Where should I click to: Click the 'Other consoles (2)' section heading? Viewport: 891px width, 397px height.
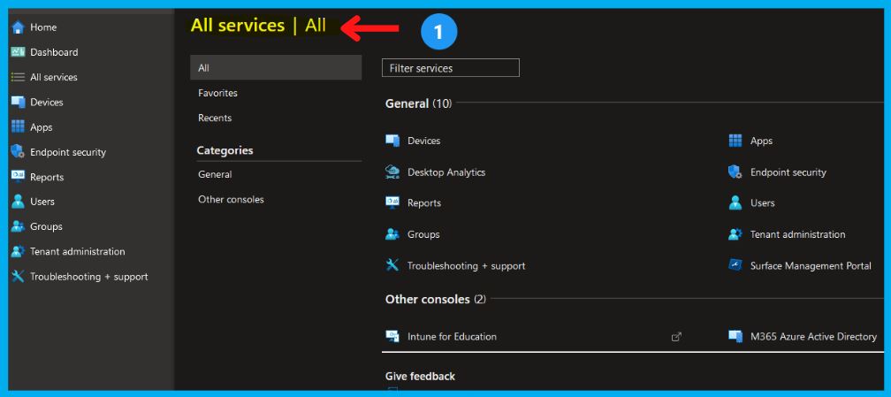[436, 299]
